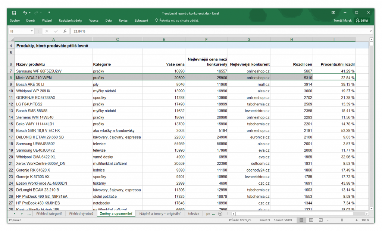Viewport: 382px width, 231px height.
Task: Click the left ellipsis for hidden sheets
Action: 29,214
